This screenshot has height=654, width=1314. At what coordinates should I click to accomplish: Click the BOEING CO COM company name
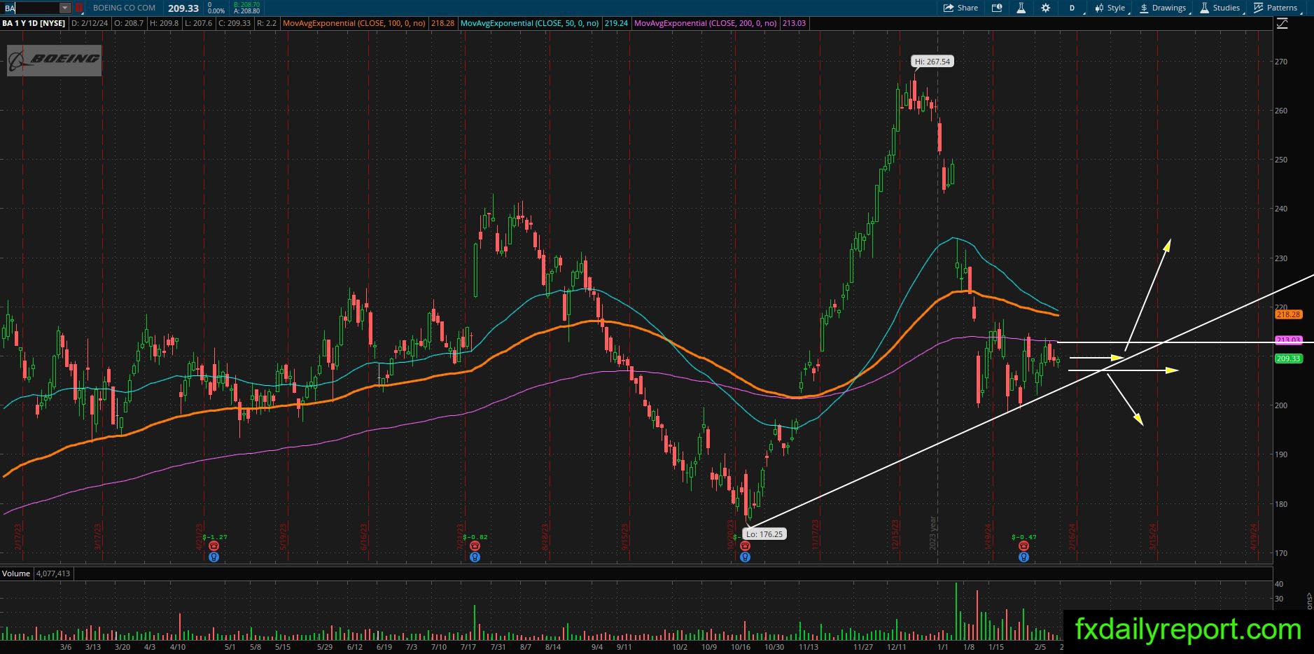125,8
